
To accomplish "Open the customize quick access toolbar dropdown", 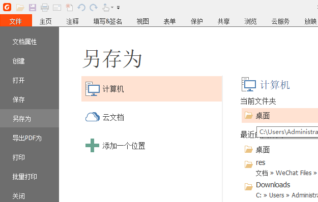I will click(x=118, y=8).
